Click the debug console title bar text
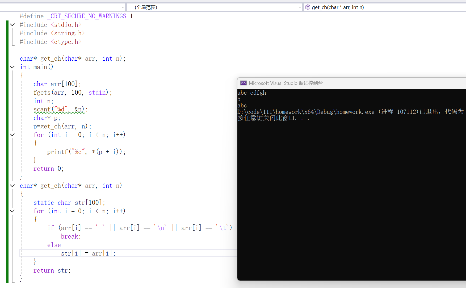This screenshot has width=466, height=288. point(286,83)
